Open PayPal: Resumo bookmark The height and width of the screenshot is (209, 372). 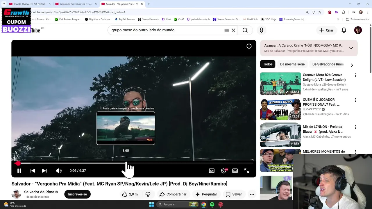[x=125, y=19]
